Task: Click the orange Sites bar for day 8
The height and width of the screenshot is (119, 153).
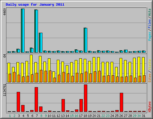Action: tap(41, 76)
